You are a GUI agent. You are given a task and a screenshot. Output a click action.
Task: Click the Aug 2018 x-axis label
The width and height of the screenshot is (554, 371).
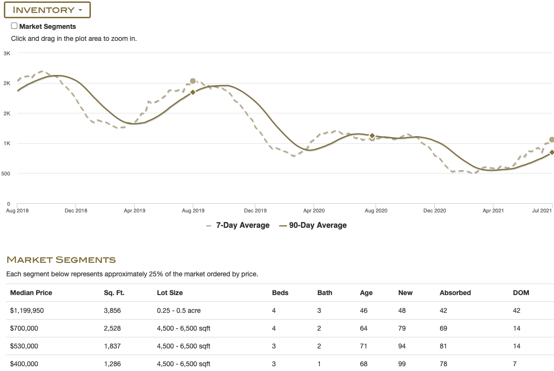17,211
